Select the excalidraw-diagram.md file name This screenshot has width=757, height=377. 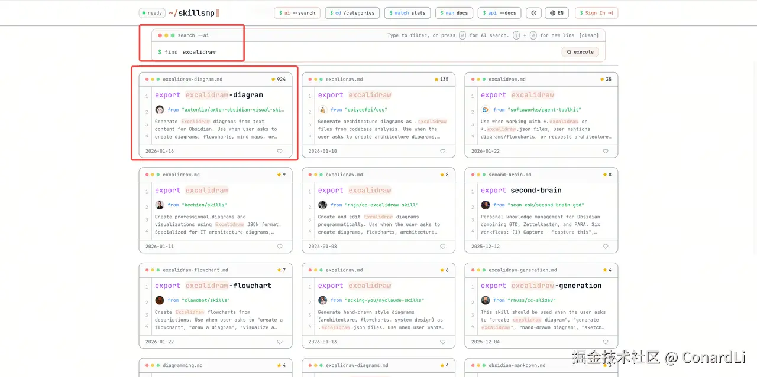tap(193, 79)
